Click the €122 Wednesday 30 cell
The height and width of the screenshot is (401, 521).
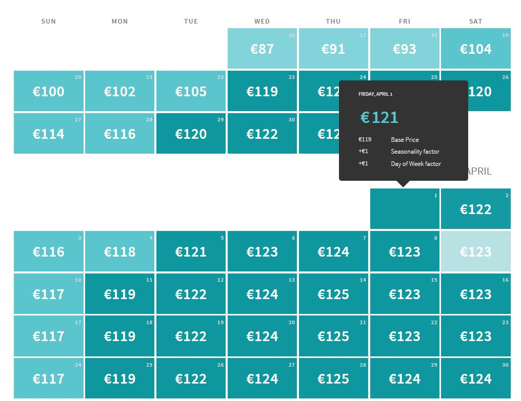pyautogui.click(x=262, y=134)
